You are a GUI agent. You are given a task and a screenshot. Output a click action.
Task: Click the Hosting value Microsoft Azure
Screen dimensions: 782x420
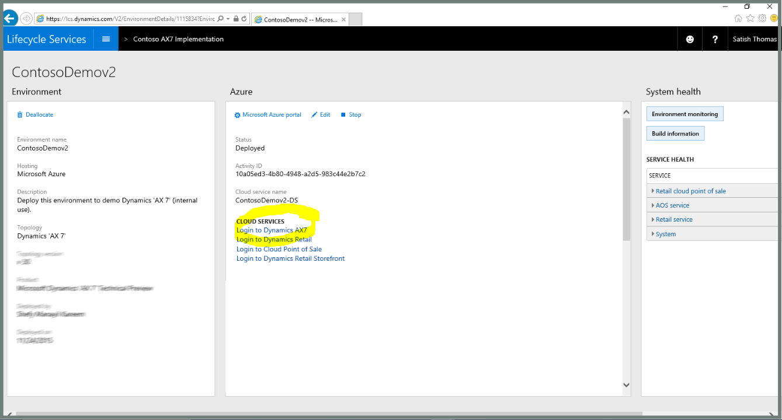41,174
